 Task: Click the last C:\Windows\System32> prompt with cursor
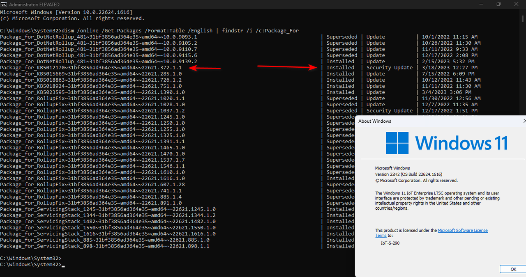point(32,265)
